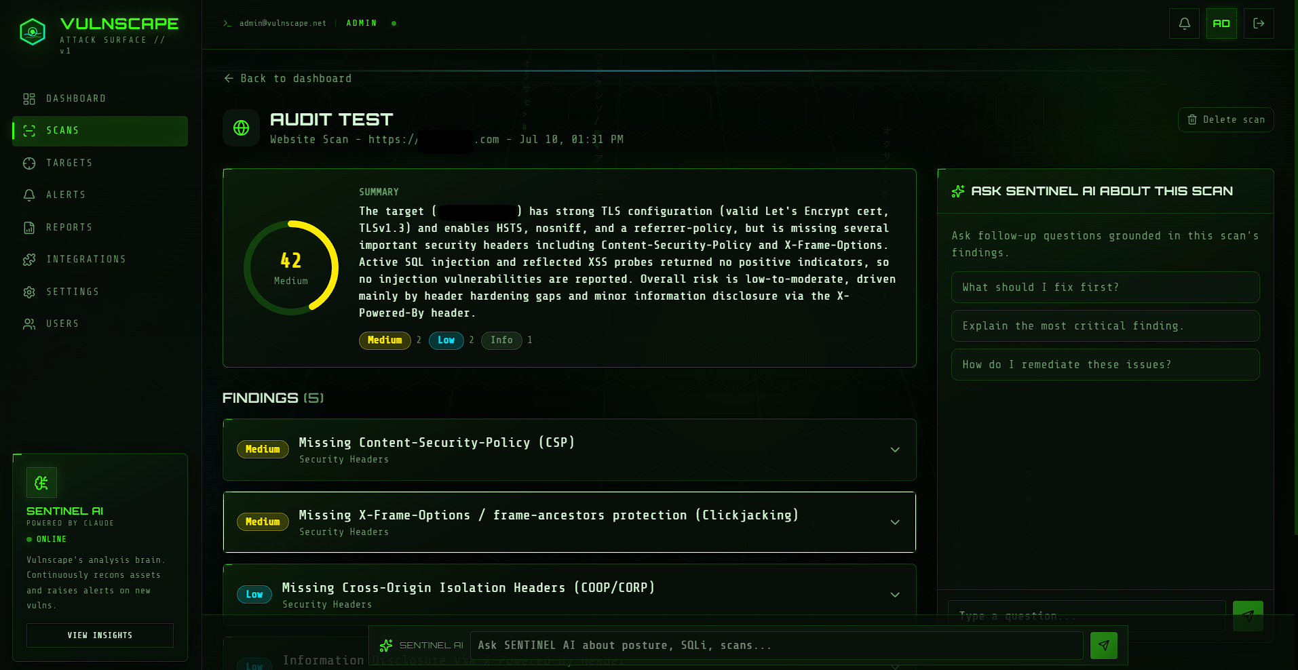Click the logout icon in the header
The height and width of the screenshot is (670, 1298).
pyautogui.click(x=1259, y=24)
